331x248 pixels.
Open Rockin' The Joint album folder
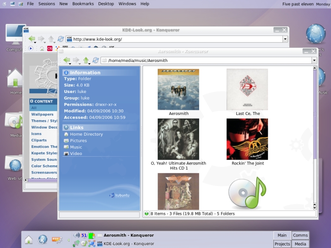[247, 139]
